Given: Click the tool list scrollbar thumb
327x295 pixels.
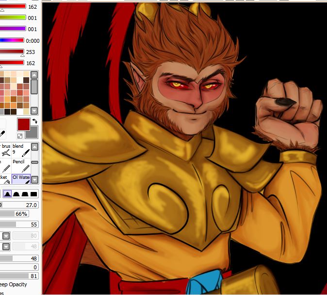Looking at the screenshot, I should click(34, 162).
